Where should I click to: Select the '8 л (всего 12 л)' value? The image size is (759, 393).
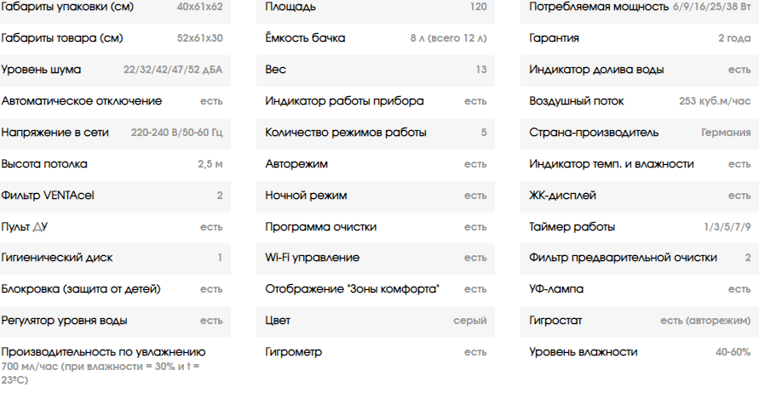(x=448, y=38)
